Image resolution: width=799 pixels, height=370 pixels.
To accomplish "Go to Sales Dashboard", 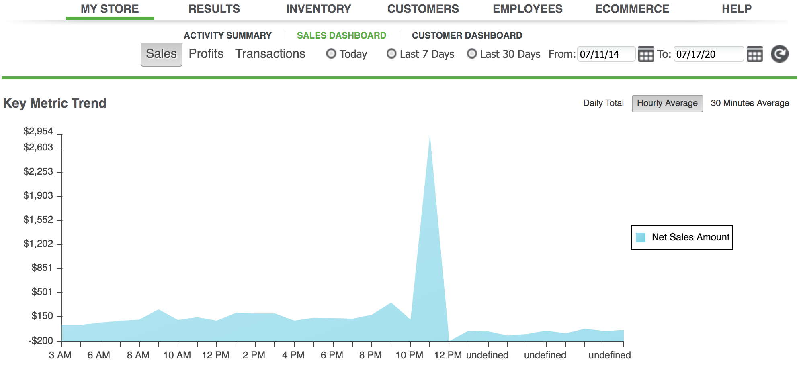I will (342, 35).
